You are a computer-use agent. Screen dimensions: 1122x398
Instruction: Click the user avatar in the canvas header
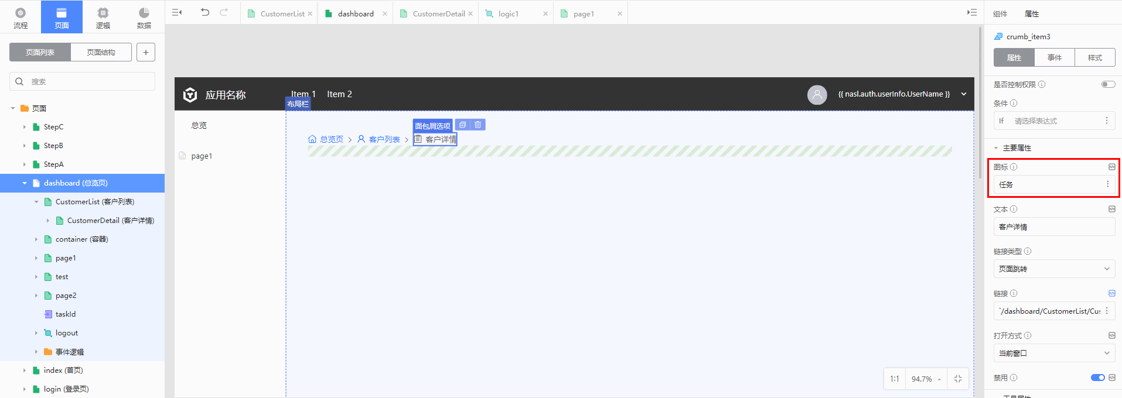(817, 94)
